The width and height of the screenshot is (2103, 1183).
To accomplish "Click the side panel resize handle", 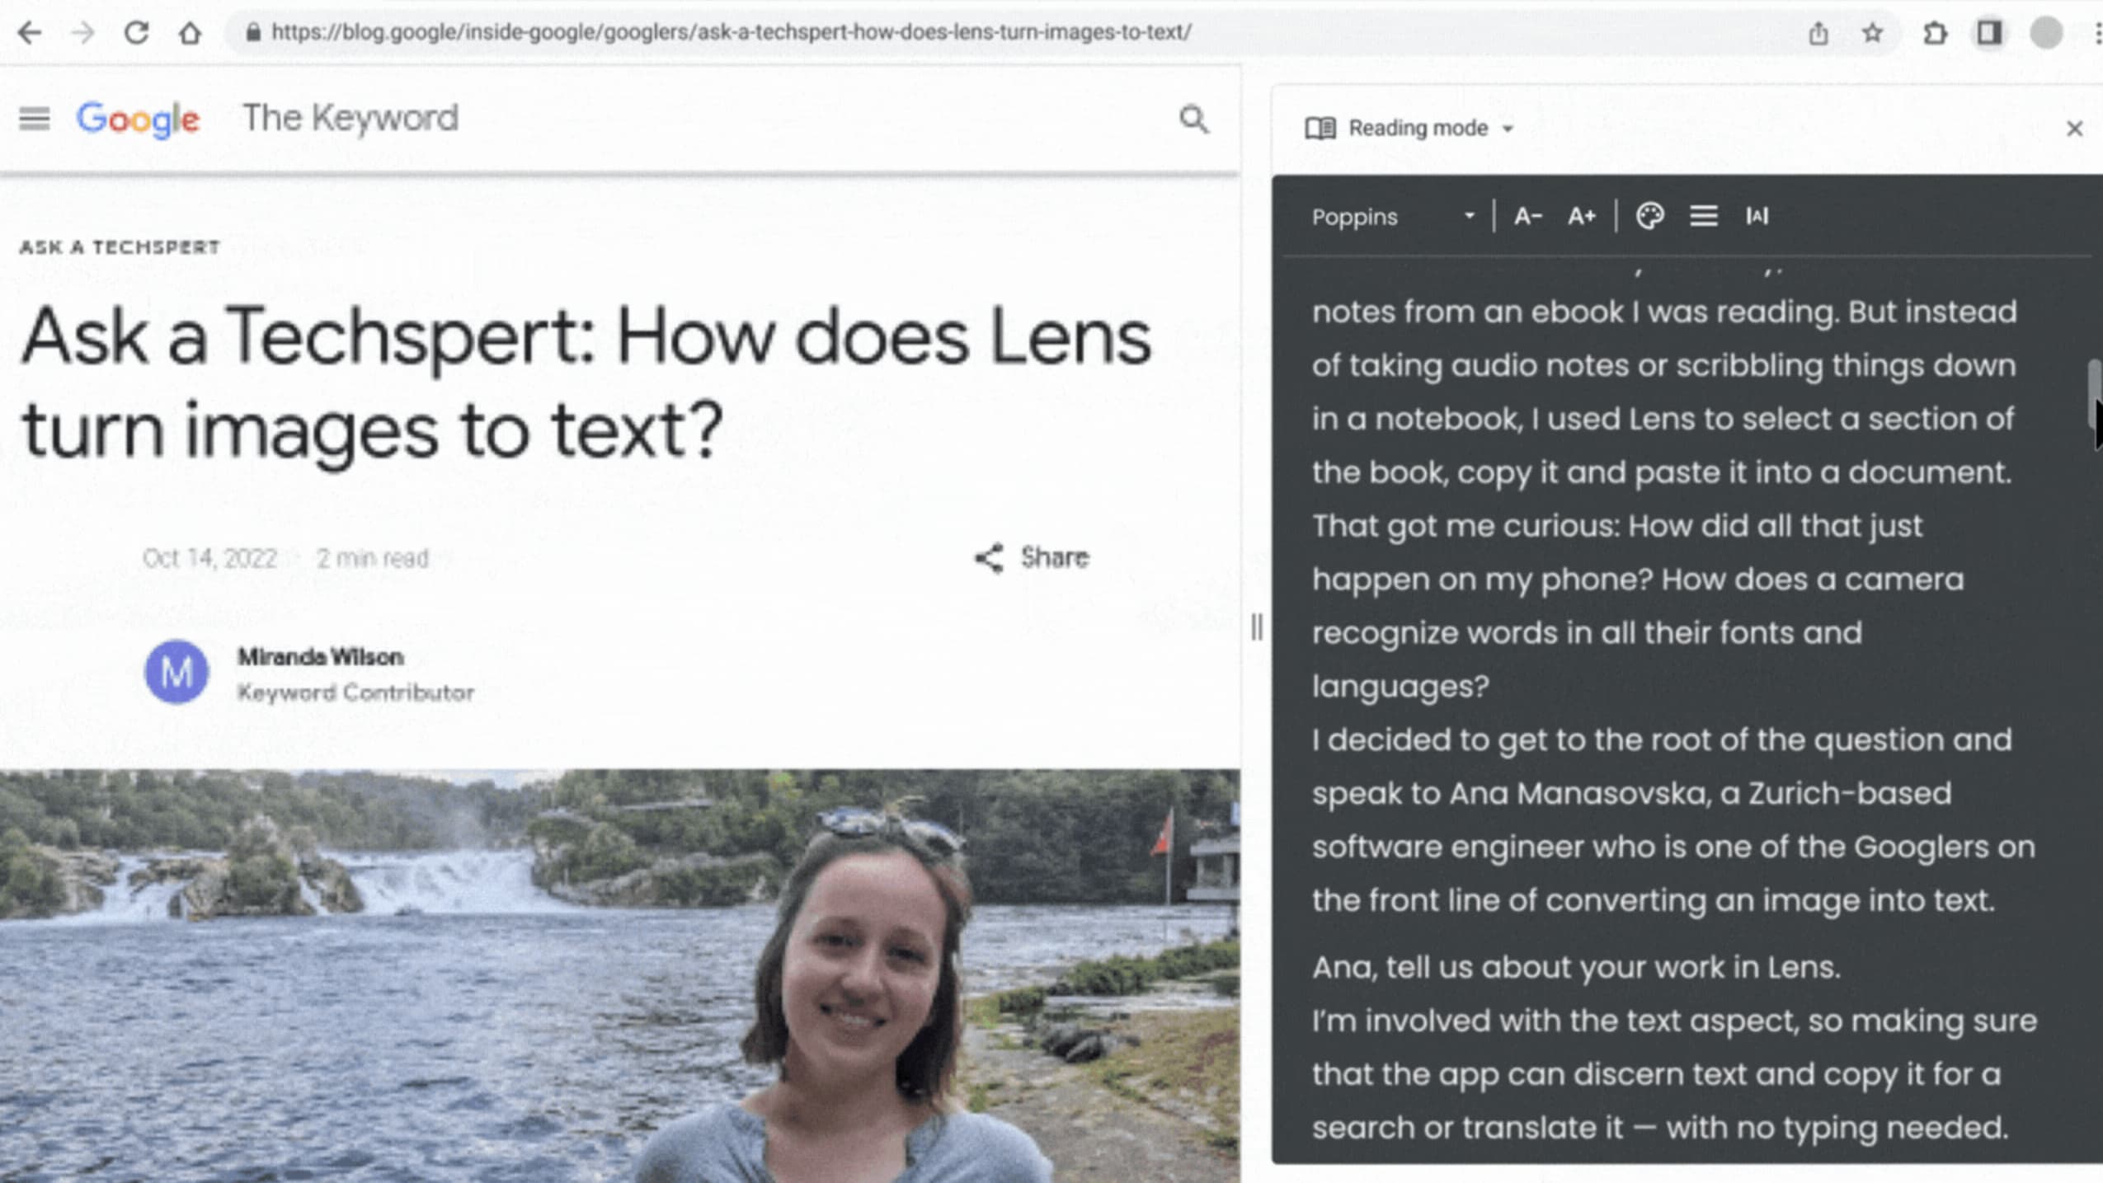I will pyautogui.click(x=1256, y=627).
